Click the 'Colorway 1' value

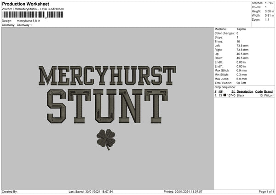24,25
